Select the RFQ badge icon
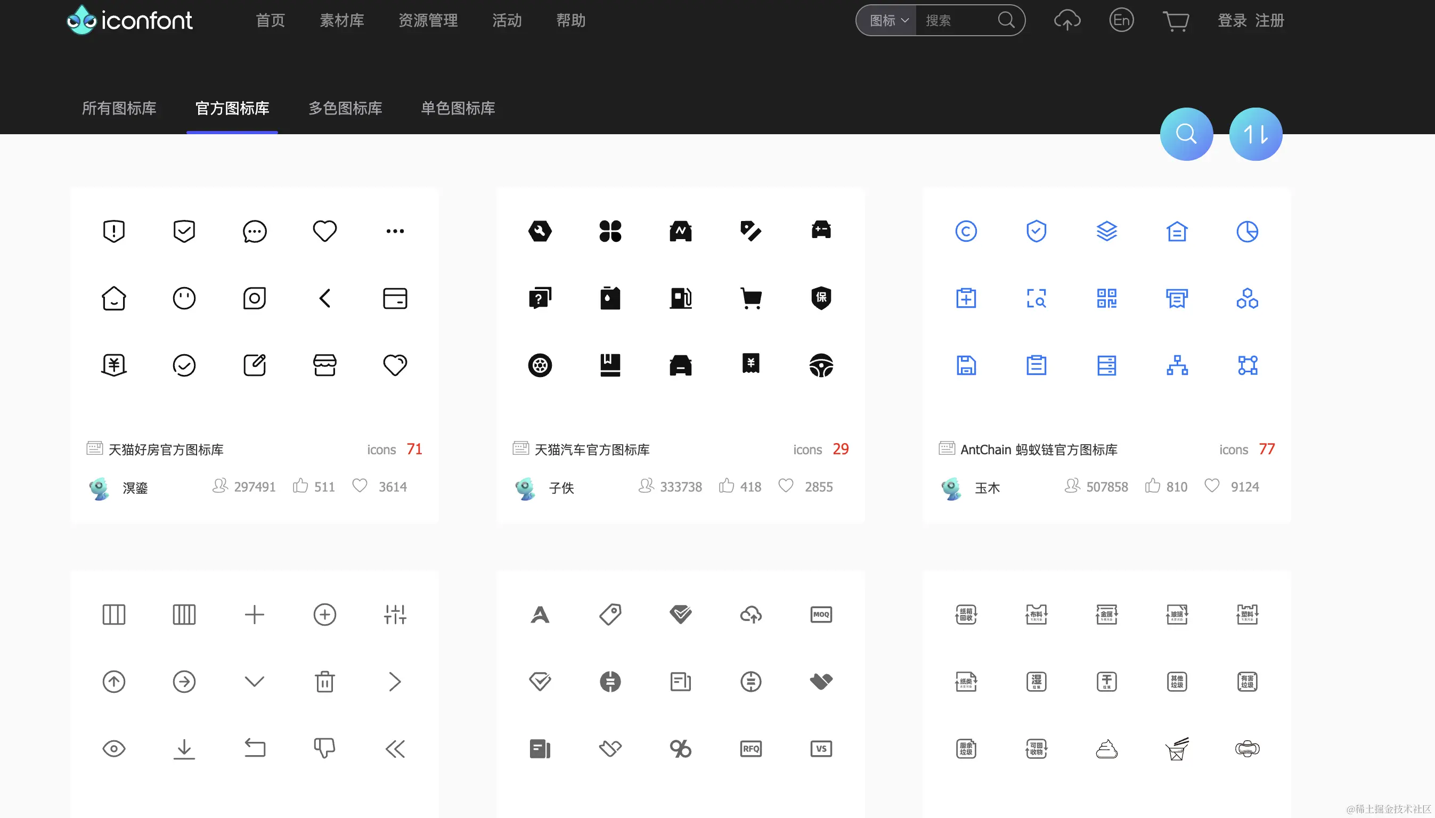The width and height of the screenshot is (1435, 818). (x=751, y=749)
